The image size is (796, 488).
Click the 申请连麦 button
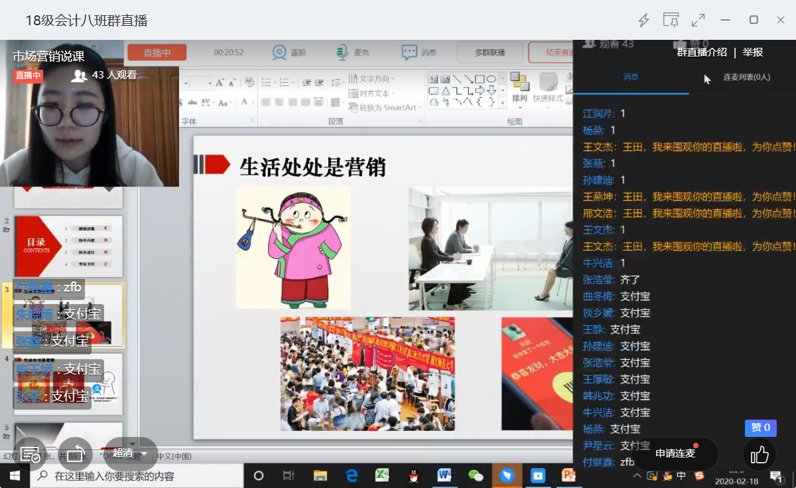[x=675, y=453]
